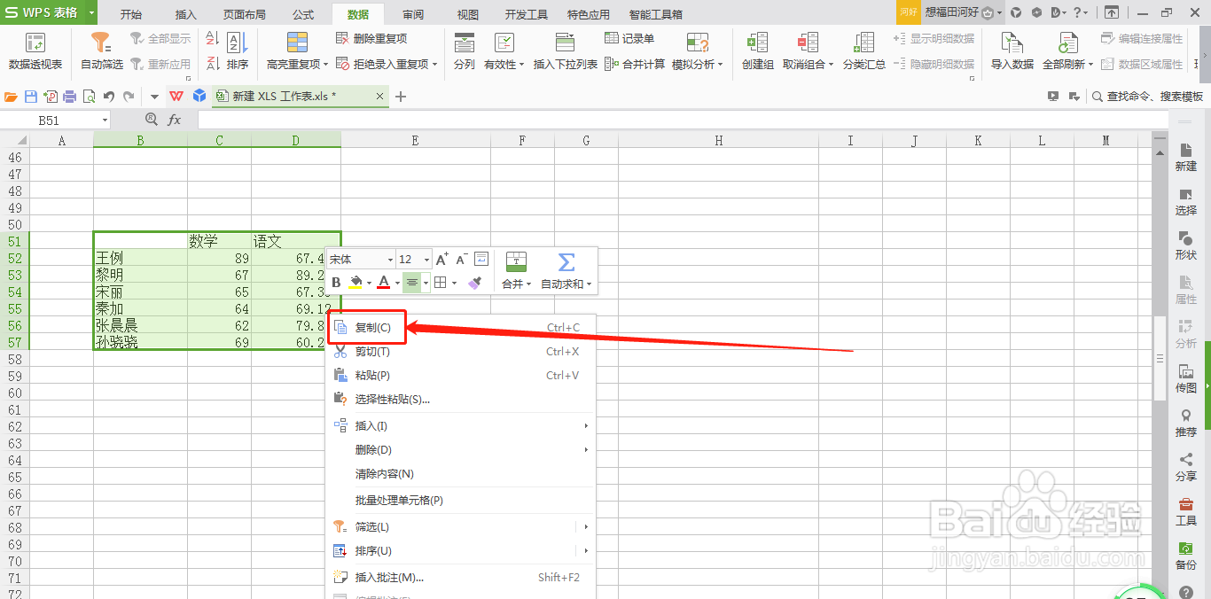This screenshot has width=1211, height=599.
Task: Open the 数据透视表 pivot table tool
Action: (35, 51)
